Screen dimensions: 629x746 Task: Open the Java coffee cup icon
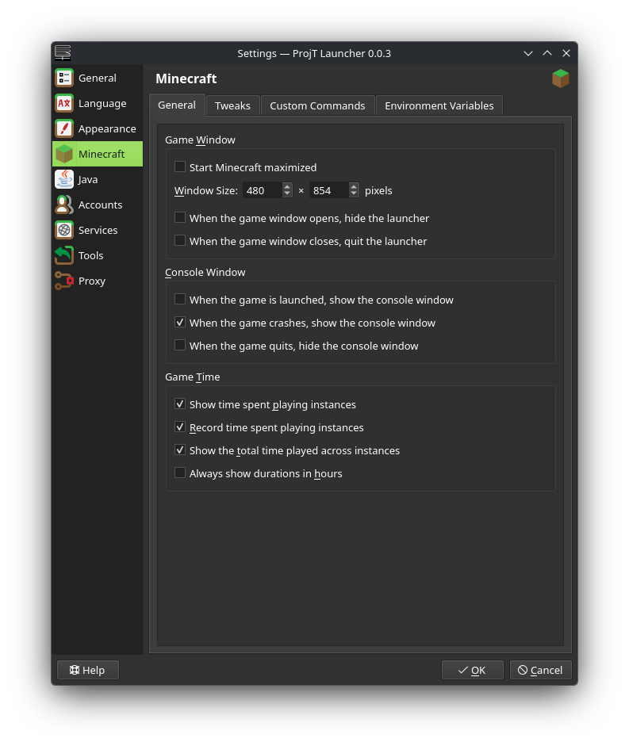pos(63,179)
